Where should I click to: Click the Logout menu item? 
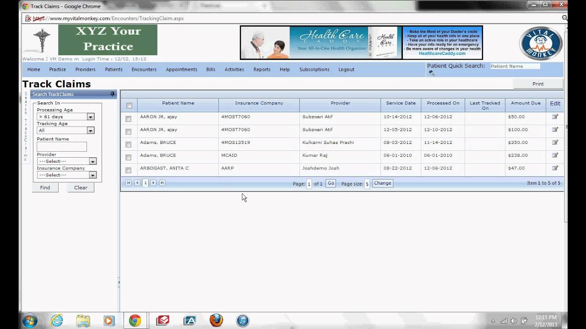(346, 69)
